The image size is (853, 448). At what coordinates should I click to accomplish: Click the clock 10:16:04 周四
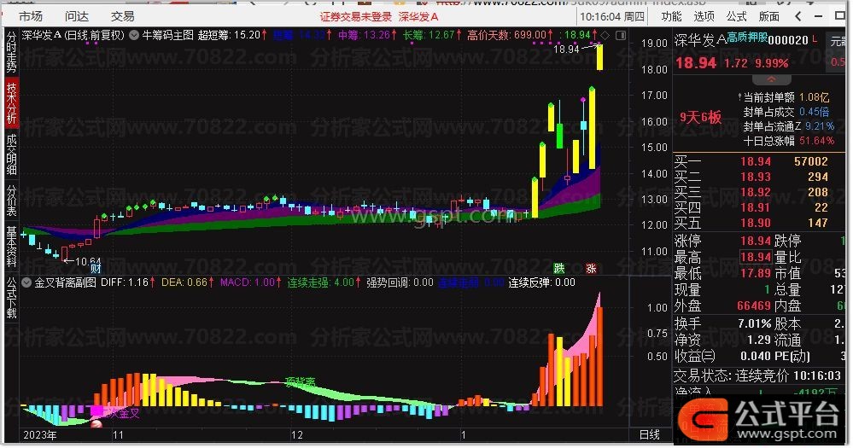(x=612, y=17)
